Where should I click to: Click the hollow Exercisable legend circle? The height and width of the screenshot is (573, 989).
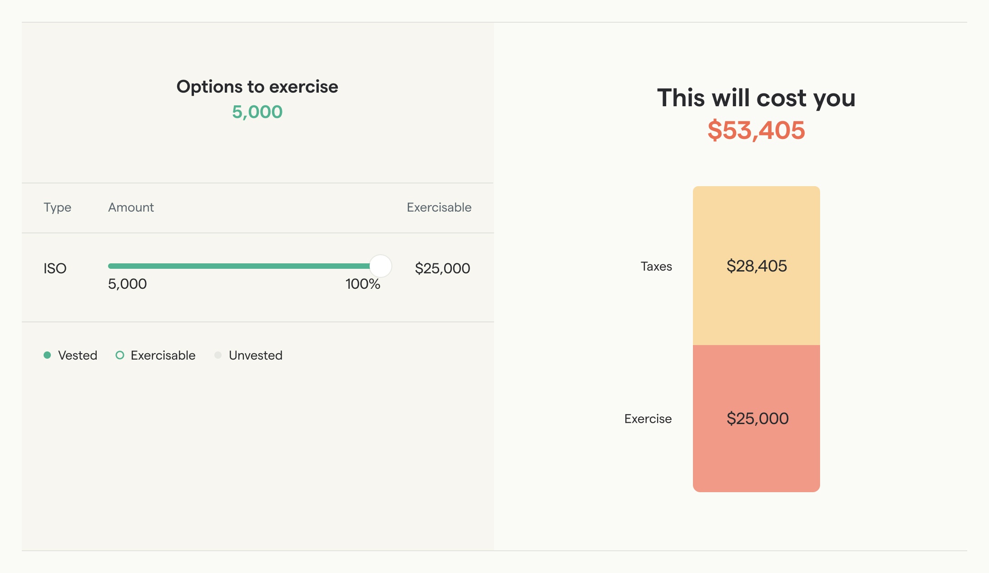(x=120, y=355)
